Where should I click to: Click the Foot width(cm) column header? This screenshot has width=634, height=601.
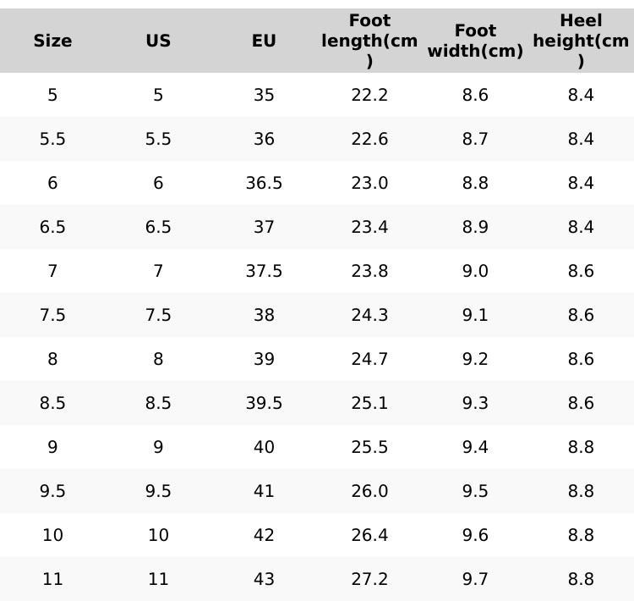pos(475,41)
